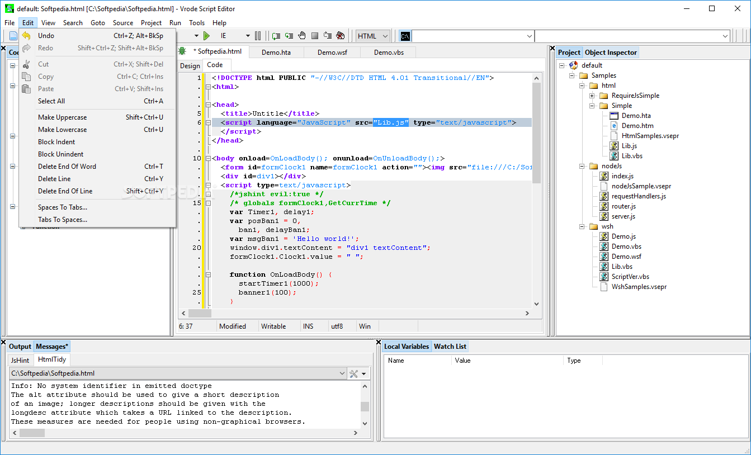This screenshot has height=455, width=751.
Task: Open the Object Inspector tab
Action: coord(611,52)
